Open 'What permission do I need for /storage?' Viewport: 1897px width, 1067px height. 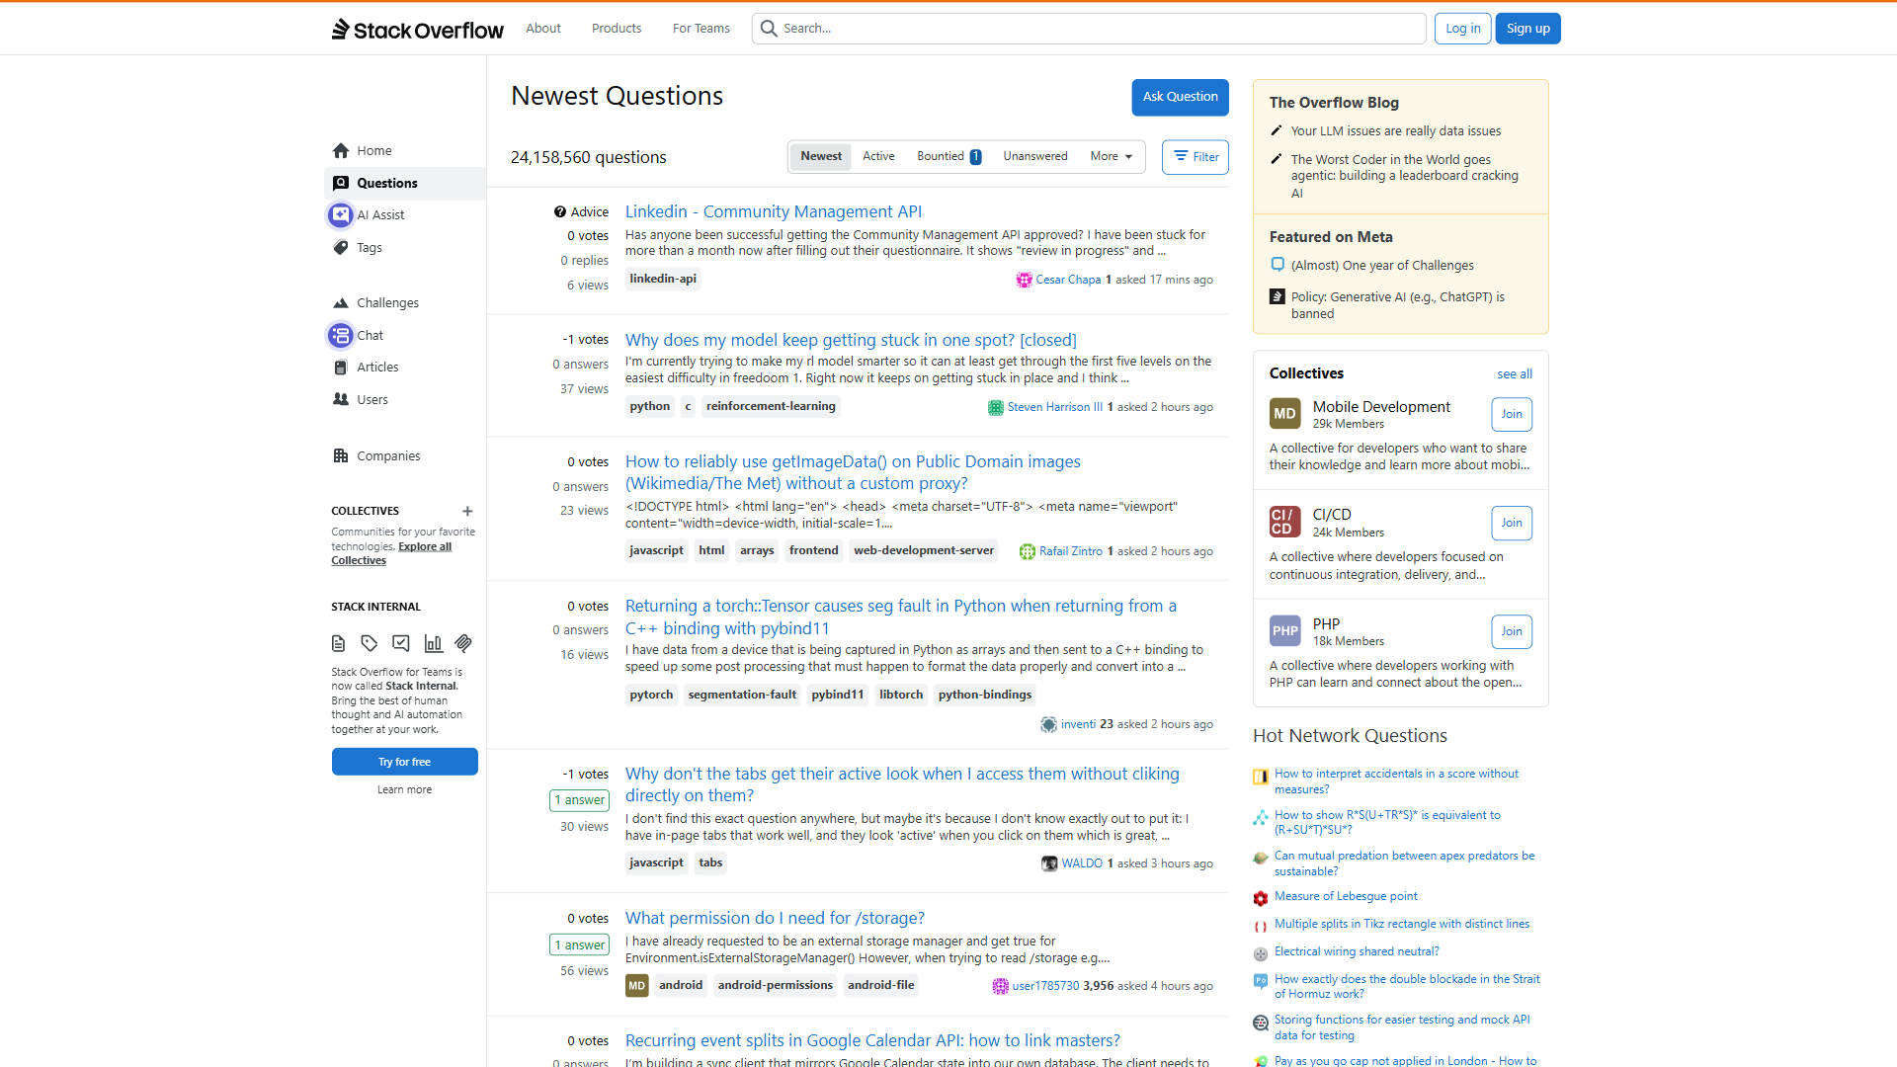[x=775, y=918]
